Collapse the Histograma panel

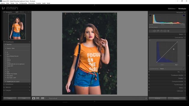[x=185, y=12]
